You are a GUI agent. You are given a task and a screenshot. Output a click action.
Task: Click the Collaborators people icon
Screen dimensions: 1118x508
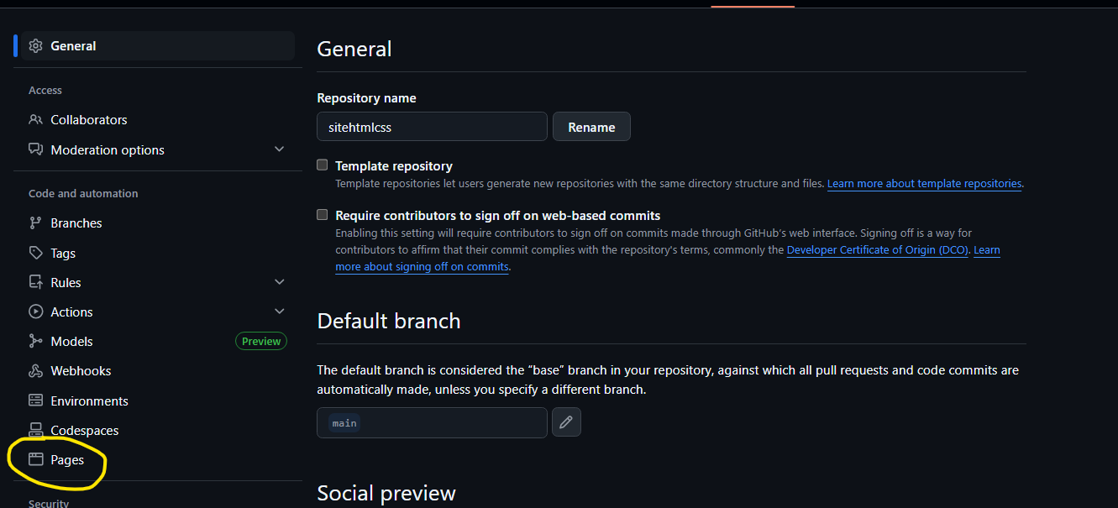click(35, 120)
